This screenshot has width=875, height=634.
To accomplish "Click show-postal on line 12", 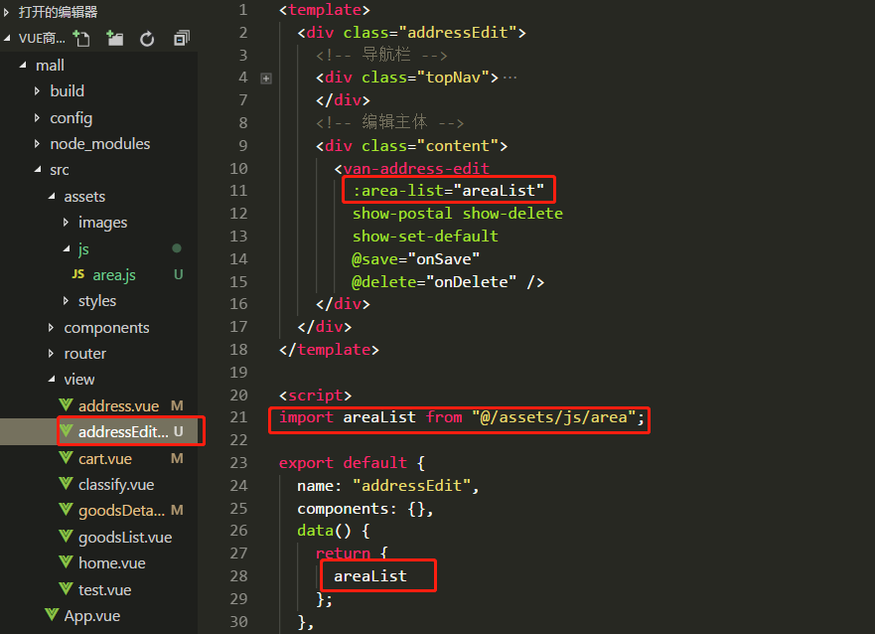I will (x=402, y=214).
